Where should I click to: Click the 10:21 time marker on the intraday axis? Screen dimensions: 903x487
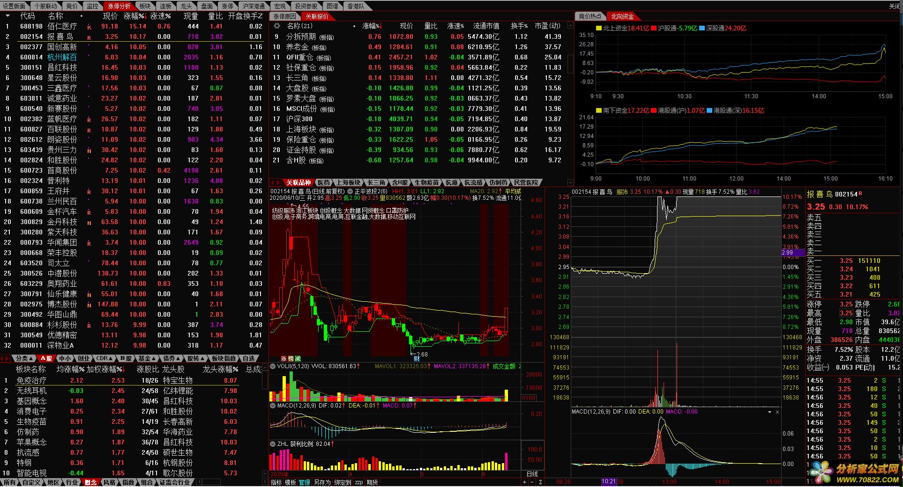pyautogui.click(x=609, y=481)
